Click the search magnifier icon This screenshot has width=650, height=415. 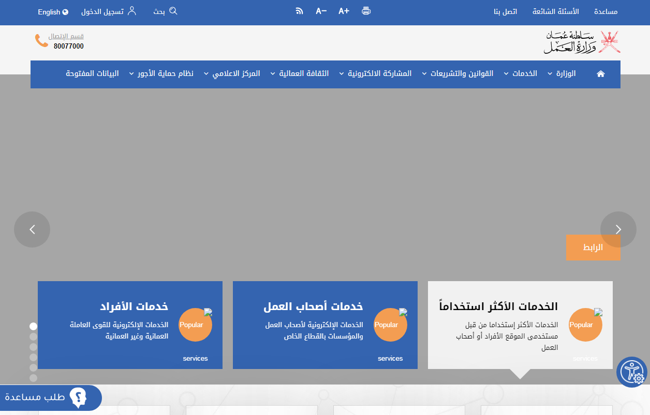click(x=173, y=11)
